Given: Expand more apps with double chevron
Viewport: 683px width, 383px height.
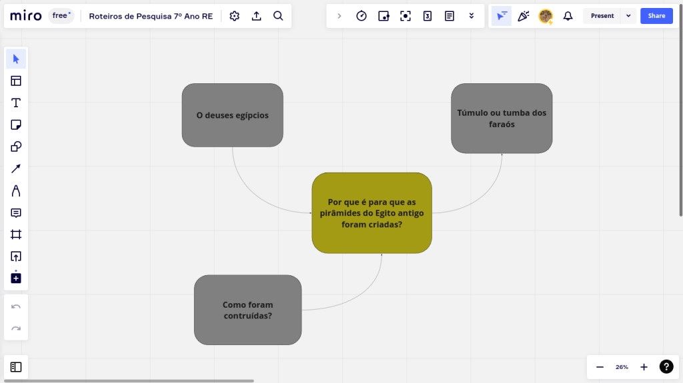Looking at the screenshot, I should coord(472,16).
